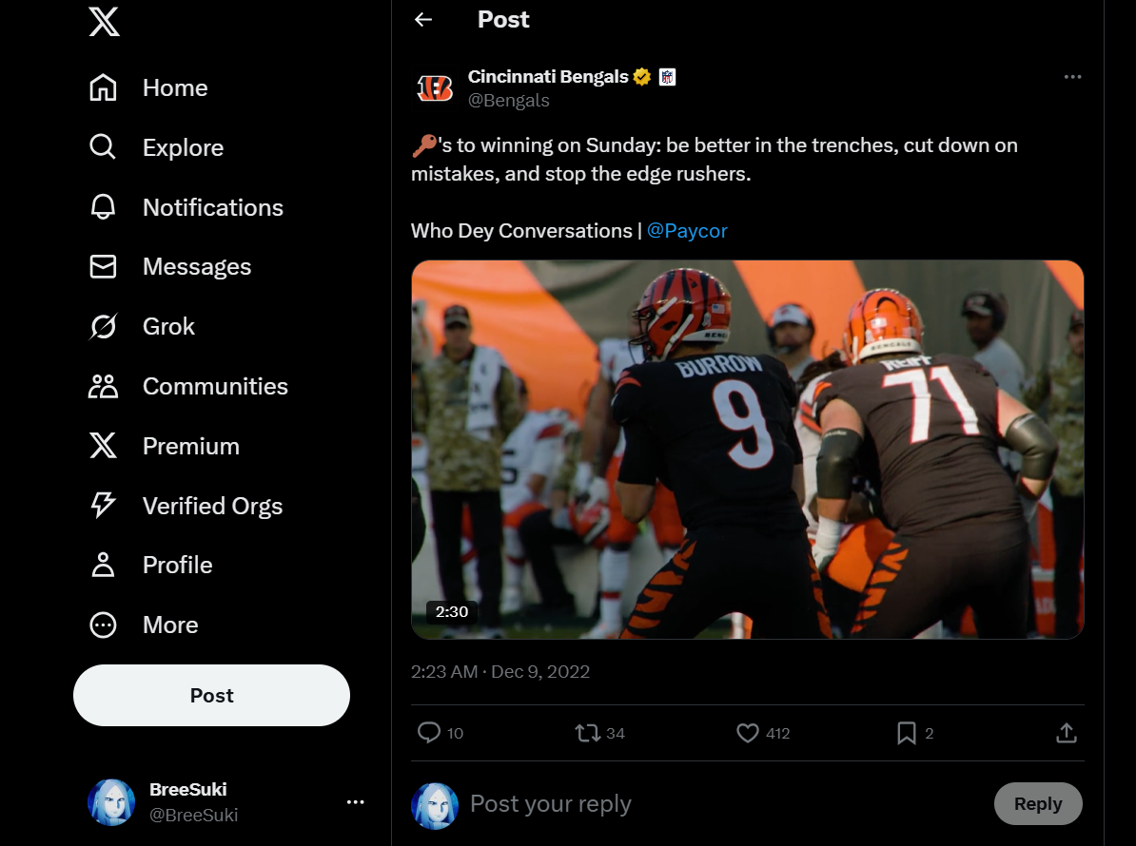Image resolution: width=1136 pixels, height=846 pixels.
Task: Expand BreeSuki account options menu
Action: [355, 802]
